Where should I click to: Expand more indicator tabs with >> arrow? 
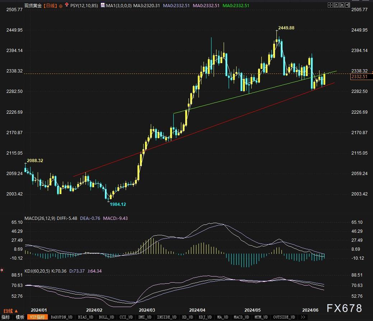tap(303, 317)
